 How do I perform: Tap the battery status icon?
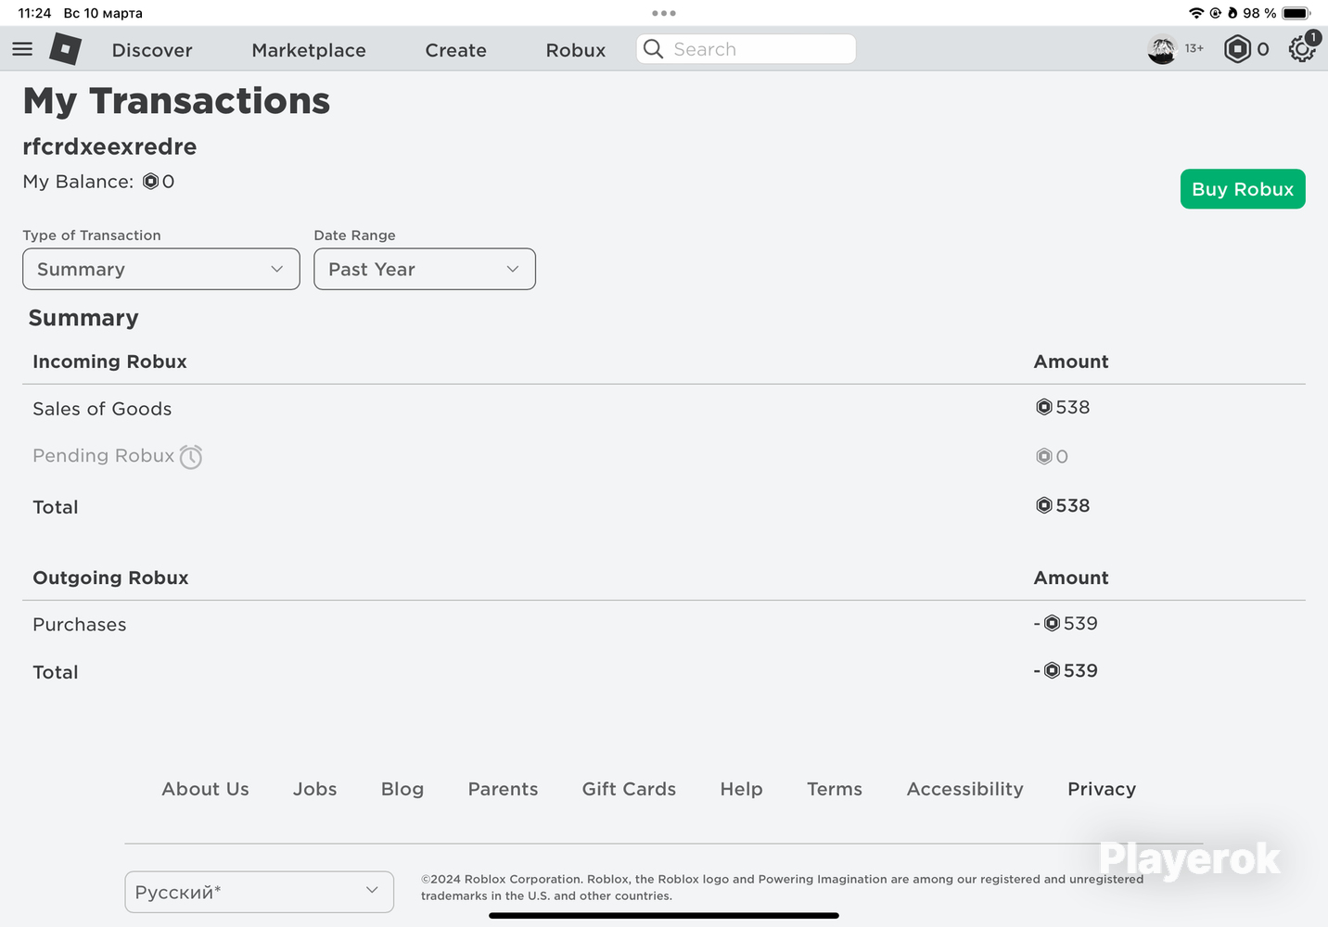(x=1296, y=13)
